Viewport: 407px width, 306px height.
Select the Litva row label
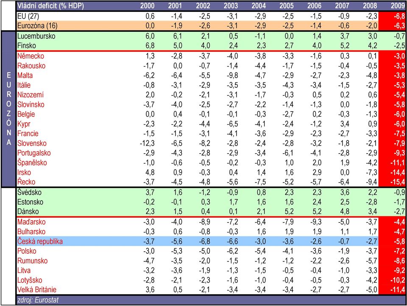coord(24,270)
